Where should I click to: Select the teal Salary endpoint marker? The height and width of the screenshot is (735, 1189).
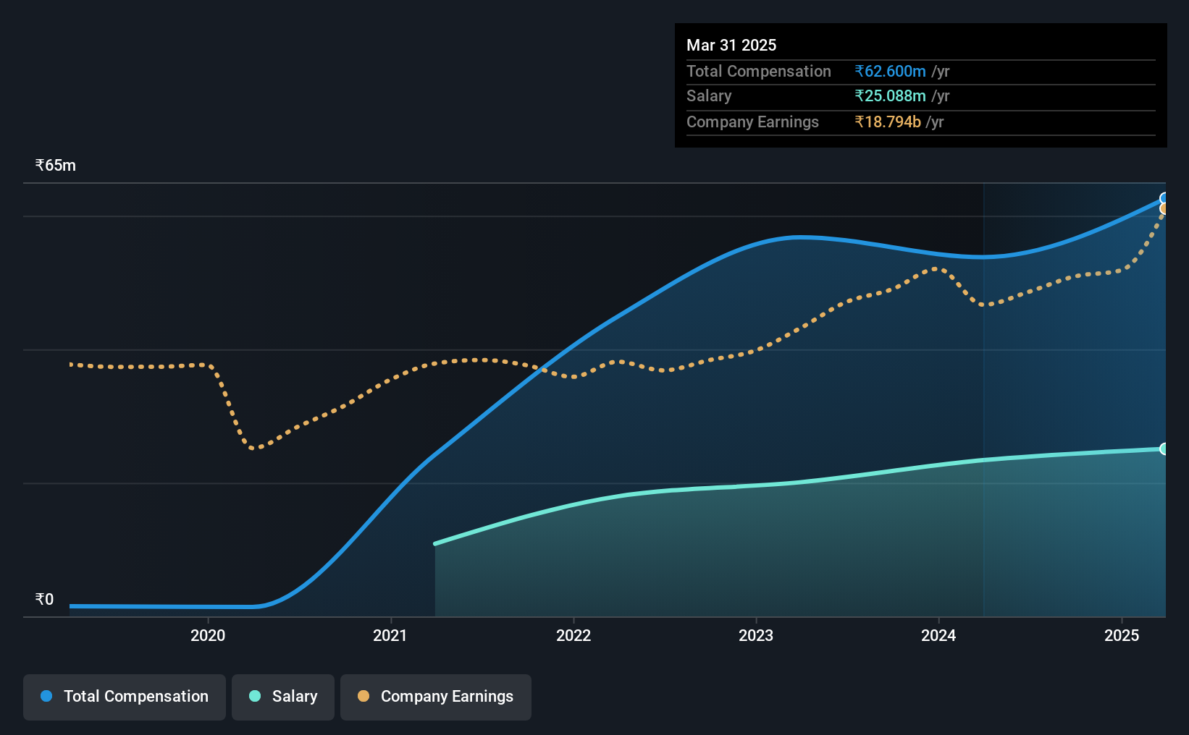click(x=1164, y=449)
